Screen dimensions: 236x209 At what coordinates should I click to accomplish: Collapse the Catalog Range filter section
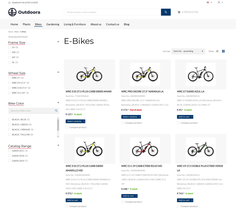[x=58, y=146]
